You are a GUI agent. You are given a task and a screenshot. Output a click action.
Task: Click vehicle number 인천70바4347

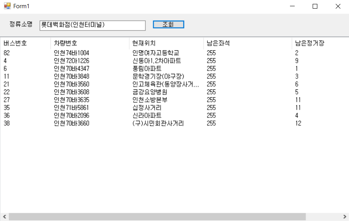pyautogui.click(x=72, y=68)
